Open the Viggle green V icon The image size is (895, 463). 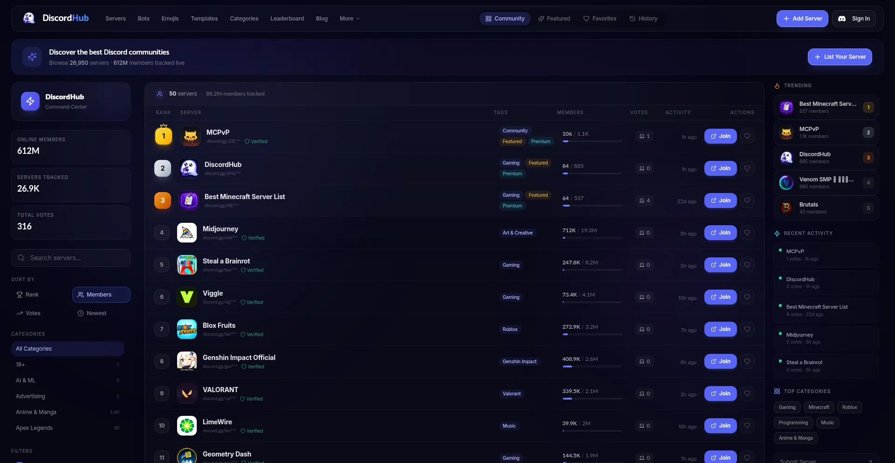point(187,297)
